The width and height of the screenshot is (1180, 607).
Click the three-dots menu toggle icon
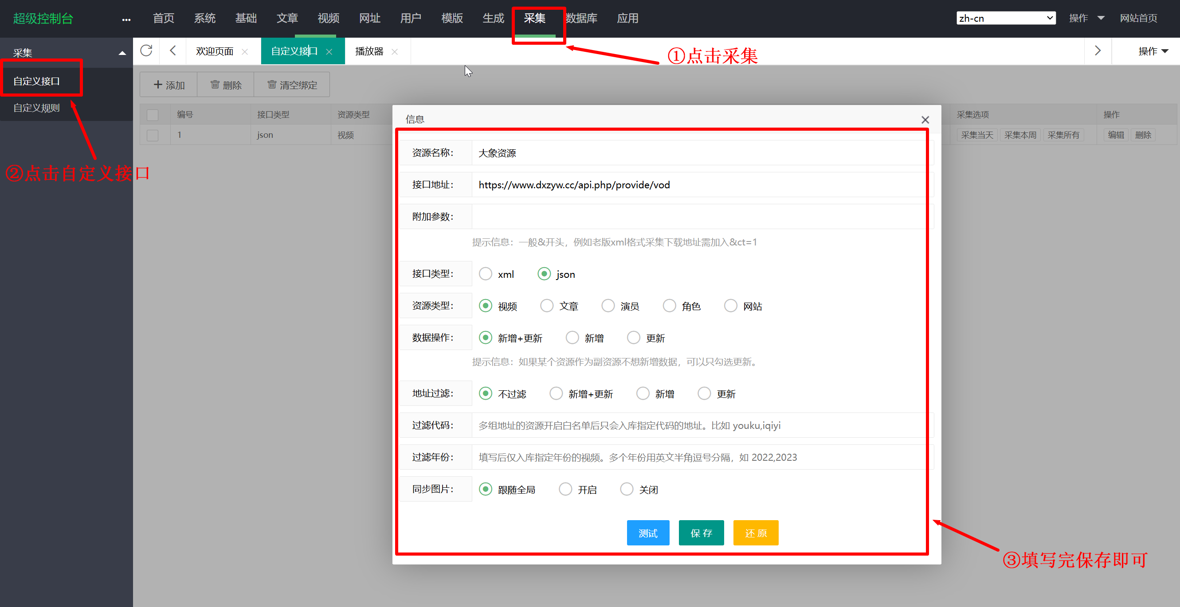click(126, 19)
